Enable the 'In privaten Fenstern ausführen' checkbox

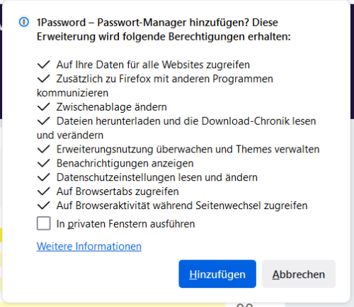point(44,223)
